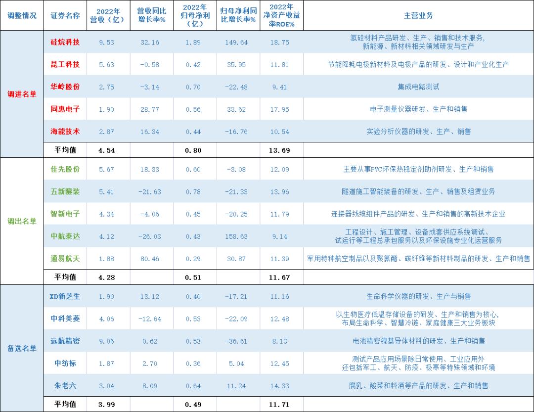This screenshot has height=412, width=534.
Task: Click 生命科学仪器的研发、生产与销售 description
Action: 418,296
